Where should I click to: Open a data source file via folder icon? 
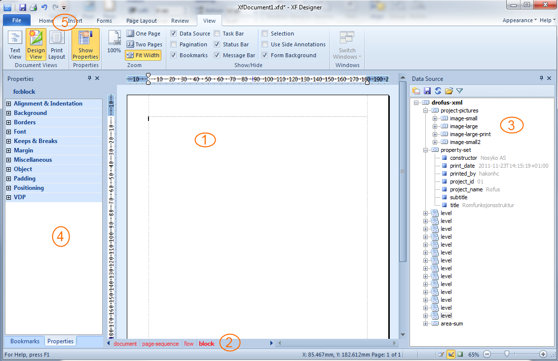[448, 91]
